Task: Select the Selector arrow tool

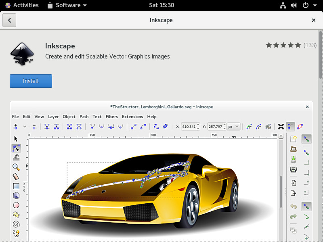Action: 16,139
